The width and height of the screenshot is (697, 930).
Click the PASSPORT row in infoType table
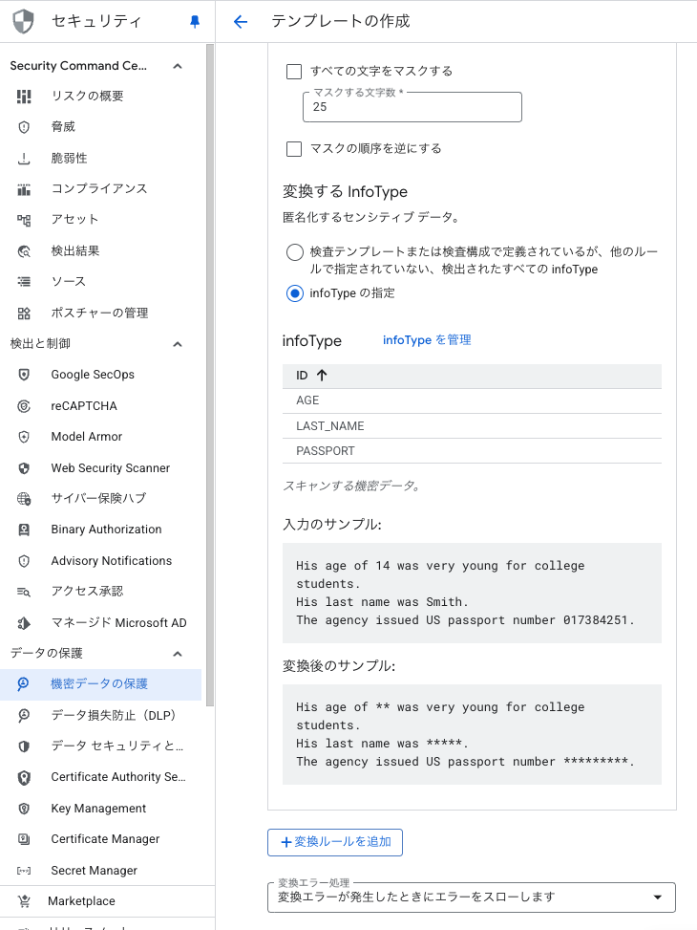tap(472, 451)
